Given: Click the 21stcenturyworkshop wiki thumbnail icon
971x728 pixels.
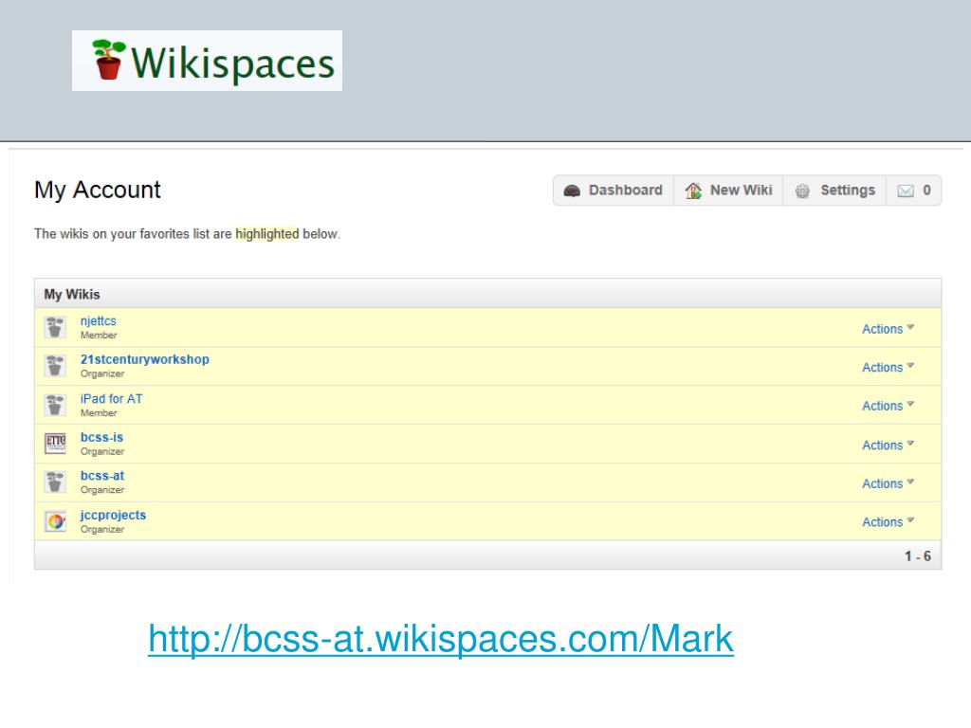Looking at the screenshot, I should click(x=55, y=365).
